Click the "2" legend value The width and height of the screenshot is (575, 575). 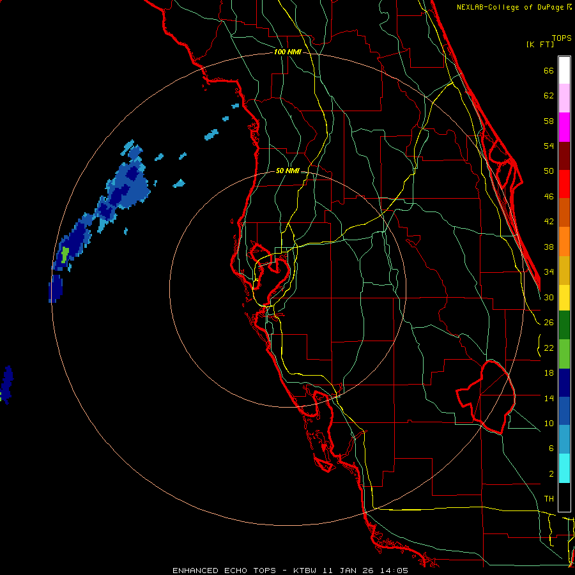551,474
